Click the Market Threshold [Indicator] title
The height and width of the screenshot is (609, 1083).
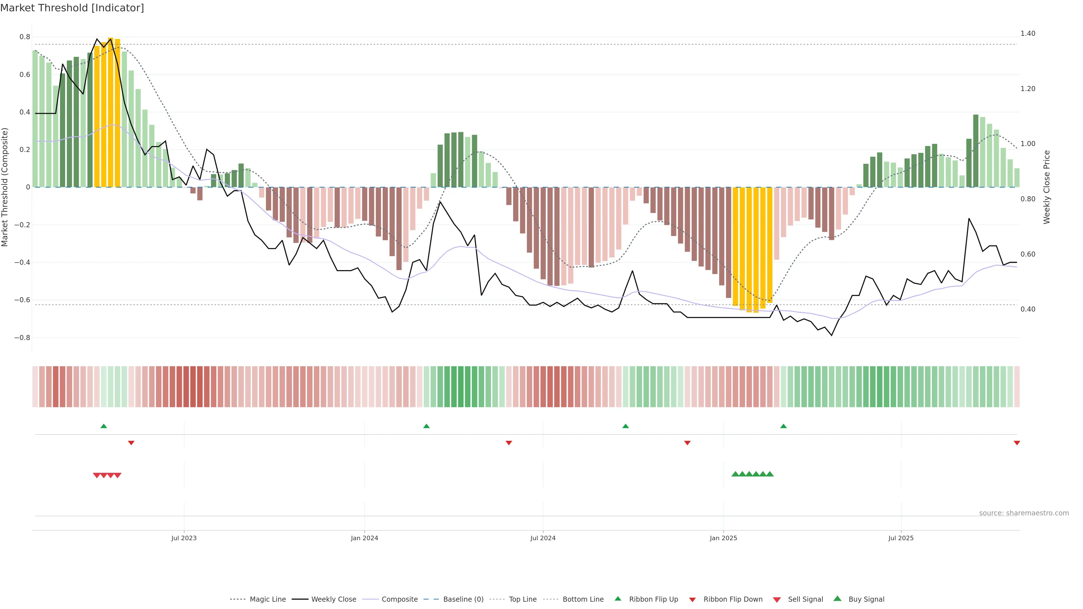coord(72,8)
